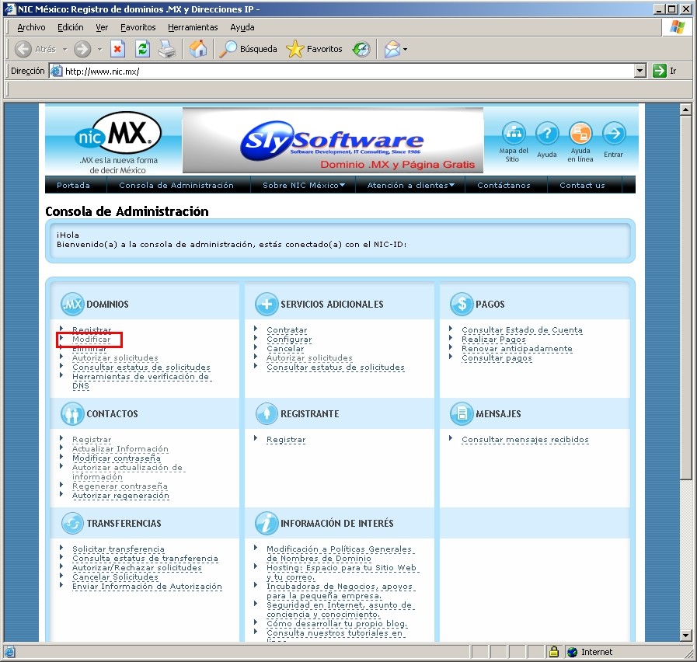Image resolution: width=697 pixels, height=662 pixels.
Task: Open History clock icon in toolbar
Action: (361, 49)
